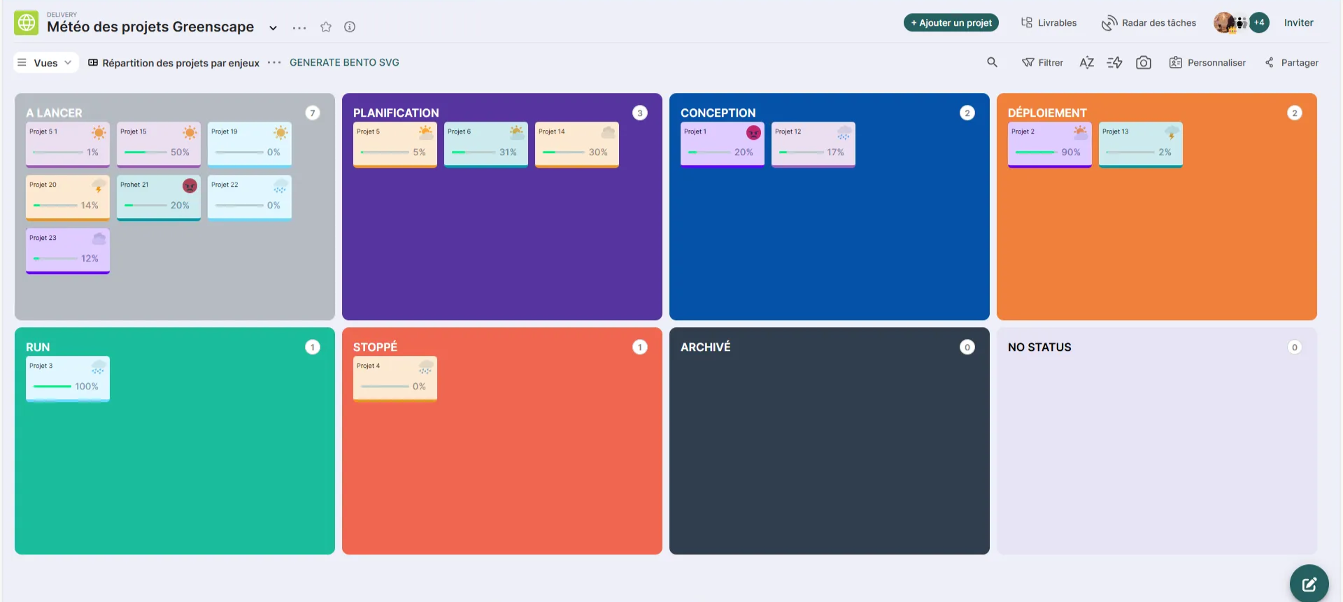Expand the board title chevron
This screenshot has height=602, width=1343.
[273, 28]
